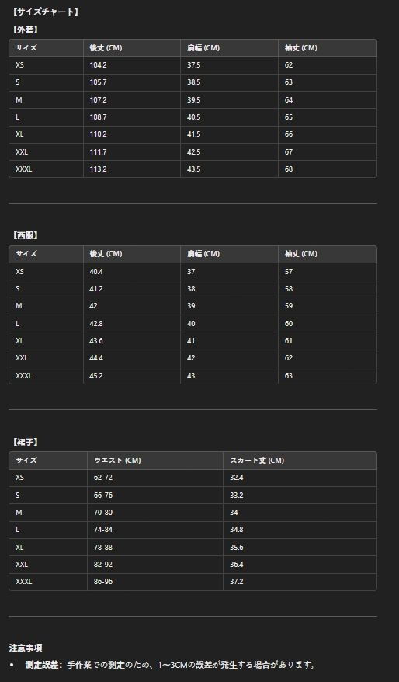Click the 【外套】 section title
Image resolution: width=399 pixels, height=682 pixels.
coord(26,30)
